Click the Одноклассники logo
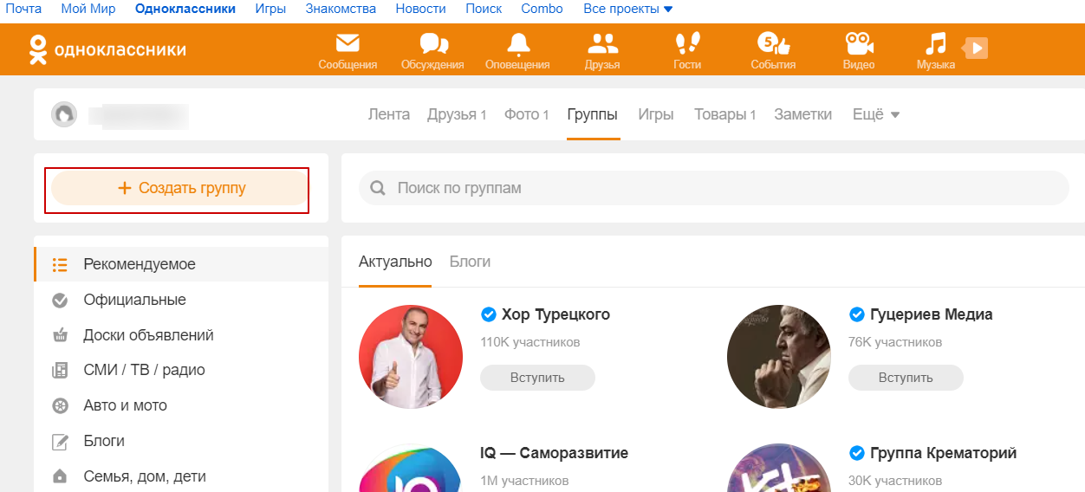The width and height of the screenshot is (1085, 492). (107, 49)
